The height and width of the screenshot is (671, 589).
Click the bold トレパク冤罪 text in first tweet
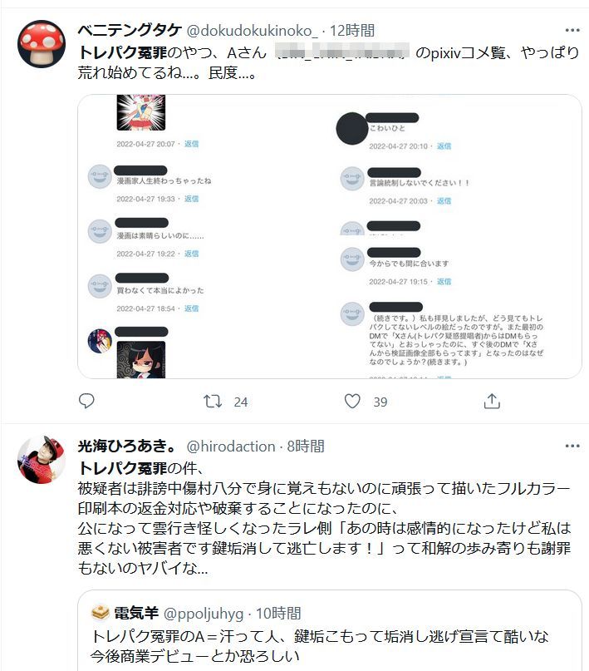point(122,52)
